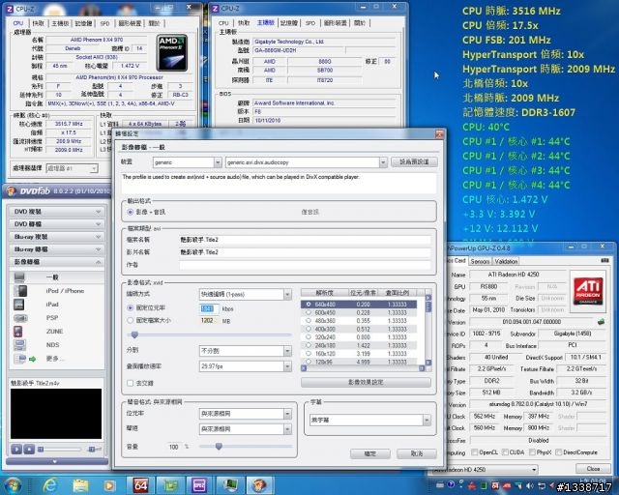Choose the PSP device icon
Viewport: 619px width, 495px height.
pyautogui.click(x=20, y=318)
